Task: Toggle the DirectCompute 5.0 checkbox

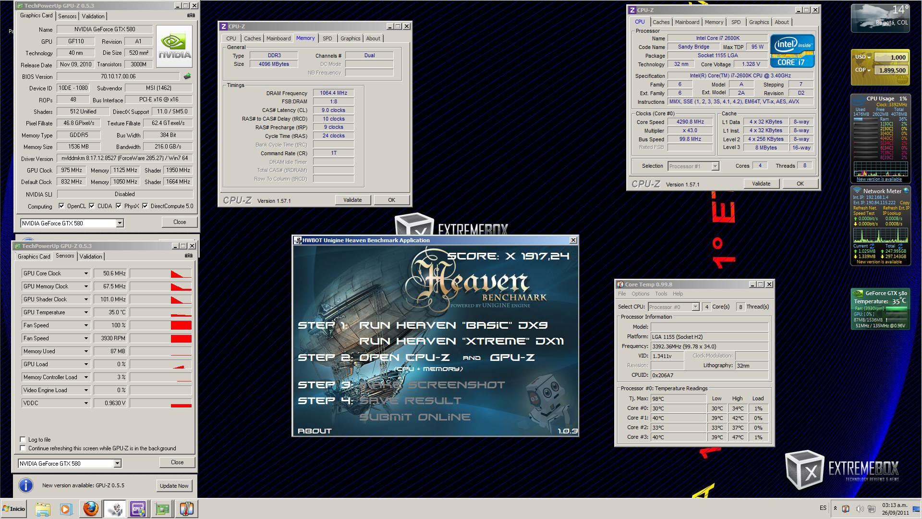Action: pos(145,206)
